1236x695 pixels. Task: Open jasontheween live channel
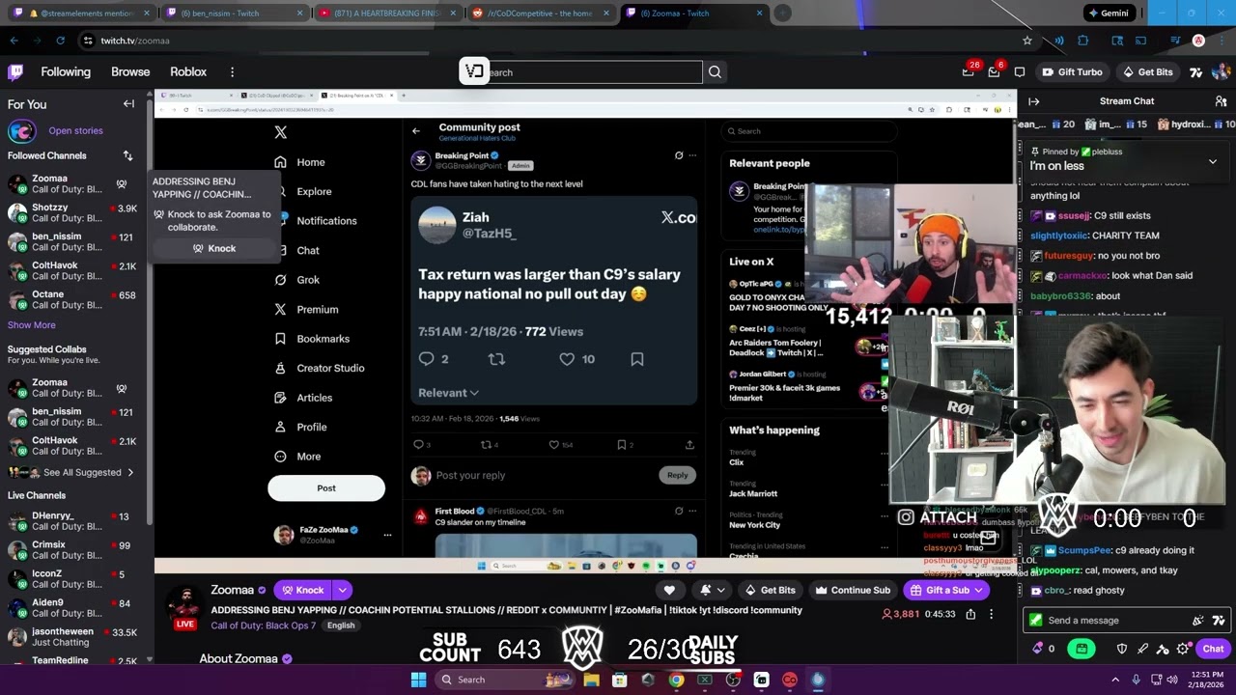tap(72, 637)
